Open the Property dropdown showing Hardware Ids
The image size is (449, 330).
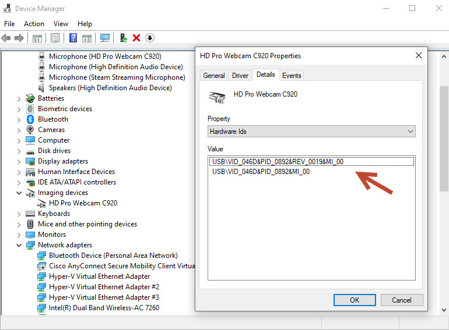pyautogui.click(x=311, y=132)
